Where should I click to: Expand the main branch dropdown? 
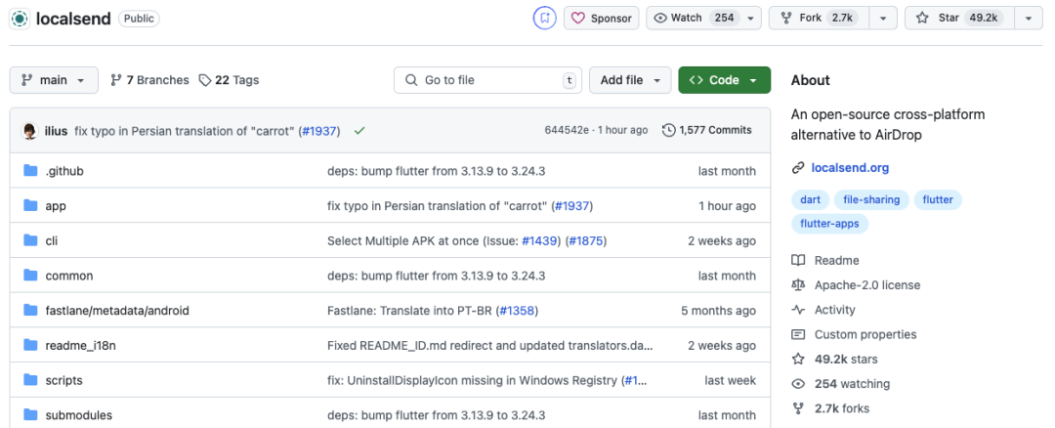[54, 80]
